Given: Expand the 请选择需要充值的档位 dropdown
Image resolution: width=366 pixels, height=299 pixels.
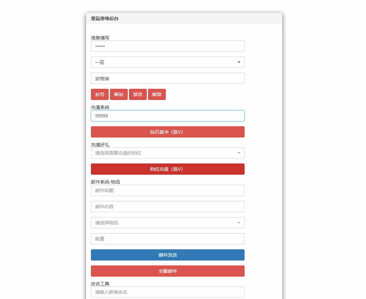Looking at the screenshot, I should click(167, 153).
